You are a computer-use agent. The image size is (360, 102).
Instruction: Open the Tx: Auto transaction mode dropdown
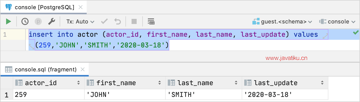coord(80,22)
